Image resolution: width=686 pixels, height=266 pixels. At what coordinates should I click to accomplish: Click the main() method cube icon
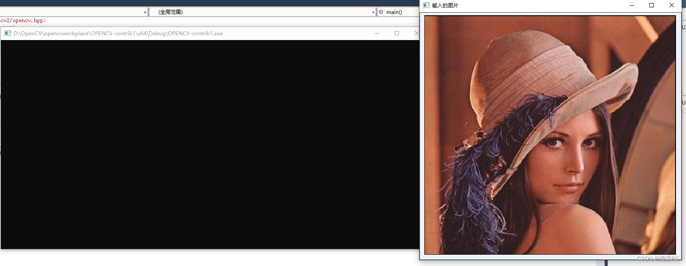tap(381, 12)
